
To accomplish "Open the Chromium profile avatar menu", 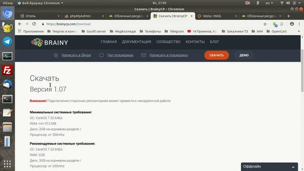I will [292, 24].
